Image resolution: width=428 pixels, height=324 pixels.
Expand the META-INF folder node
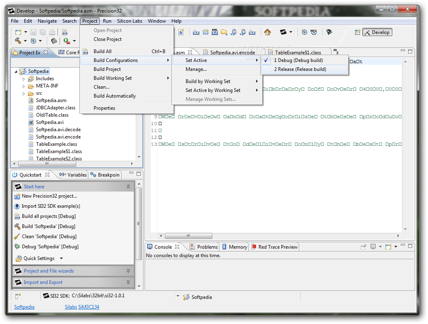[x=24, y=86]
